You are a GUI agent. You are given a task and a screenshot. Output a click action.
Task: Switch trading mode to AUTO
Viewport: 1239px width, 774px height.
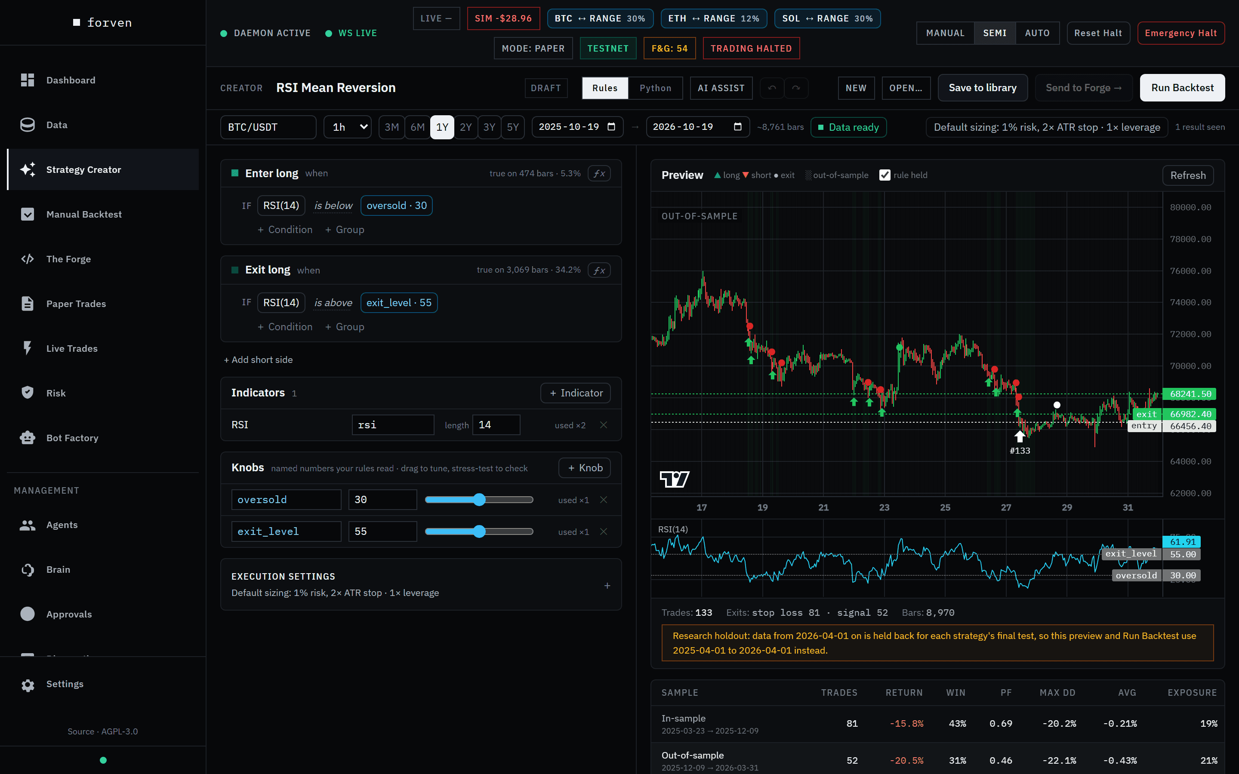[1037, 33]
